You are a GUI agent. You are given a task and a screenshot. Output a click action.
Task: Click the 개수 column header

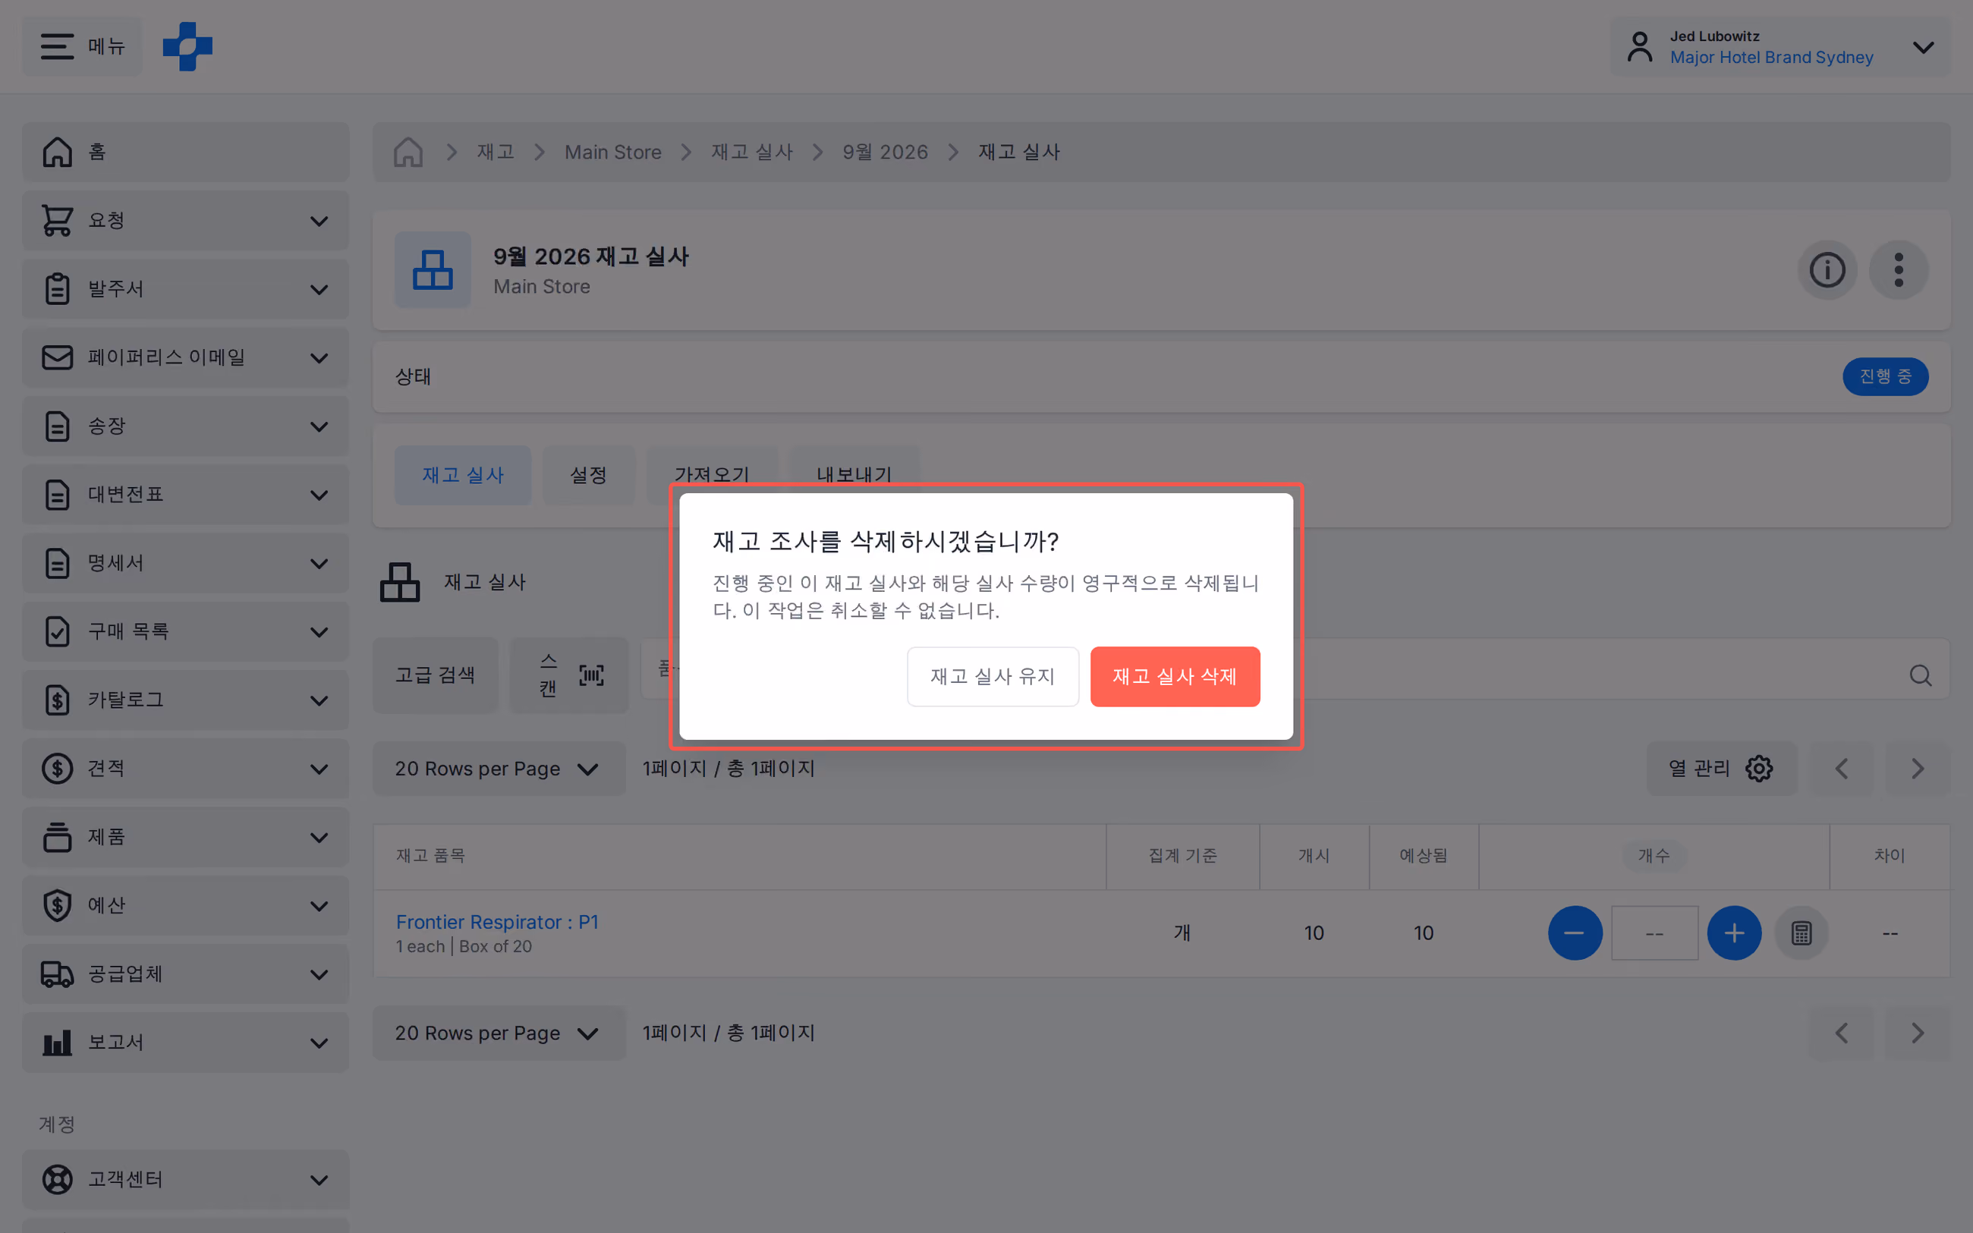click(1654, 855)
